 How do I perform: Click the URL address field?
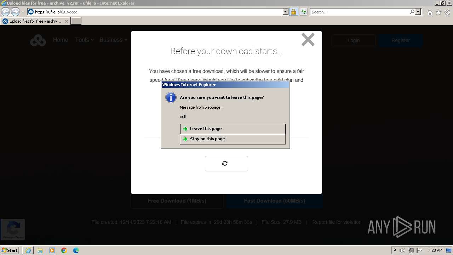coord(159,12)
